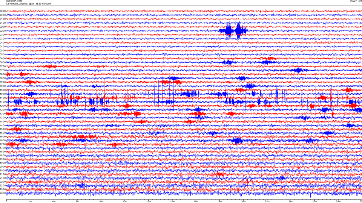Click the 03:00 row label
This screenshot has height=203, width=362.
coord(3,35)
